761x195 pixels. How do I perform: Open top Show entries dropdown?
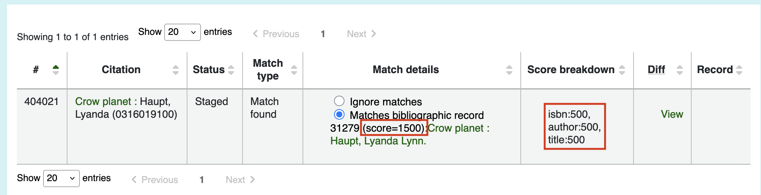point(182,32)
